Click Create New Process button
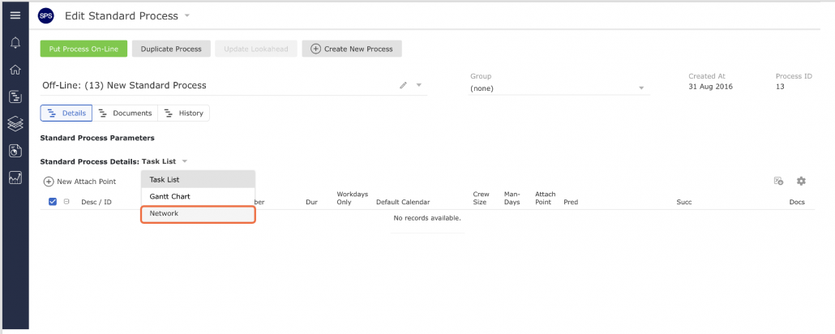 click(x=352, y=49)
